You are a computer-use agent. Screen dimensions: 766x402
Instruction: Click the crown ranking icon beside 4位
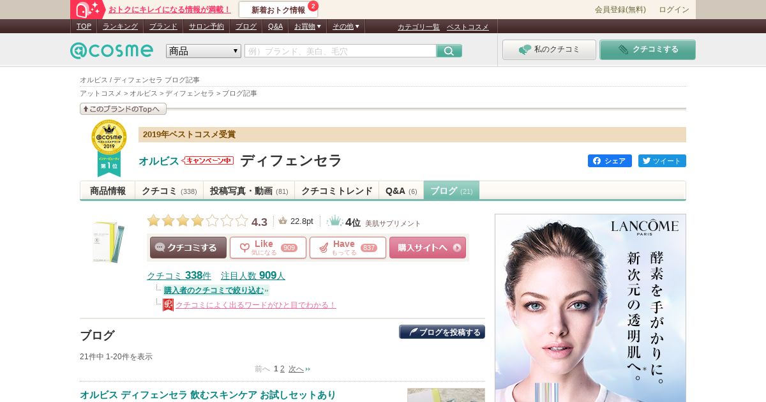pos(334,221)
